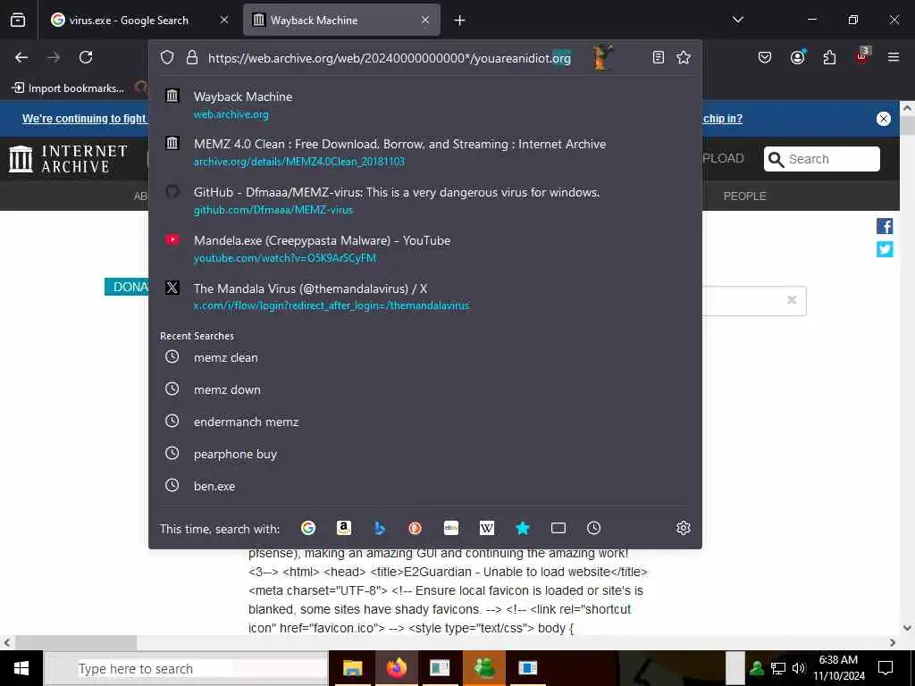Choose the GitHub Dfmaaa/MEMZ-virus suggestion
Viewport: 915px width, 686px height.
[x=424, y=201]
